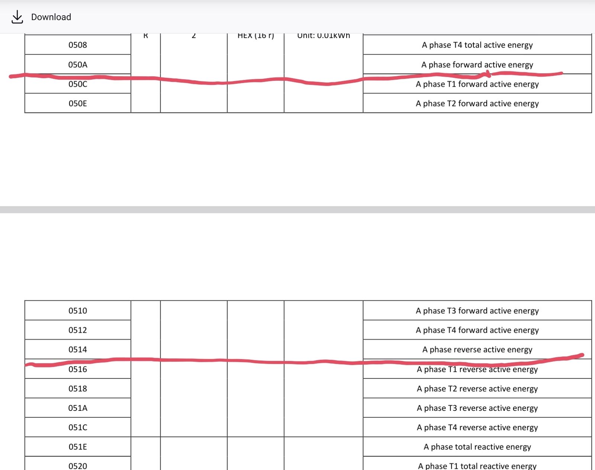Image resolution: width=595 pixels, height=470 pixels.
Task: Select register address cell 051C
Action: (78, 427)
